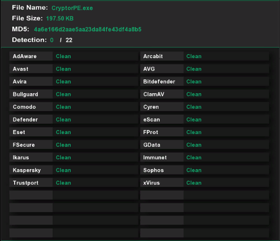Click the Clean result for eScan
Image resolution: width=280 pixels, height=241 pixels.
pos(194,120)
